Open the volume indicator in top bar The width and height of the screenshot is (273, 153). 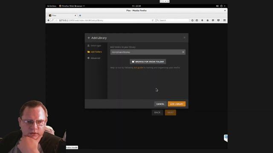[x=217, y=6]
